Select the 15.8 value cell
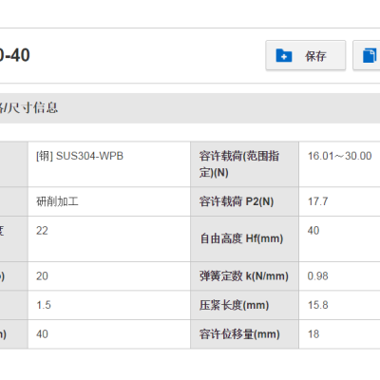The height and width of the screenshot is (380, 380). [x=339, y=305]
